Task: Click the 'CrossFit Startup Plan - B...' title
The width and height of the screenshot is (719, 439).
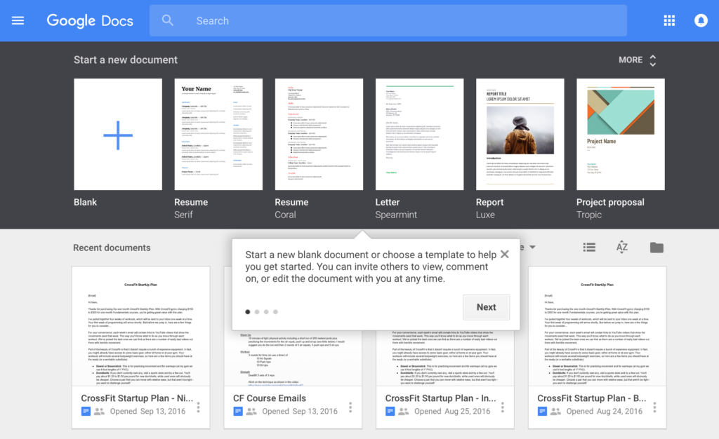Action: pos(591,398)
